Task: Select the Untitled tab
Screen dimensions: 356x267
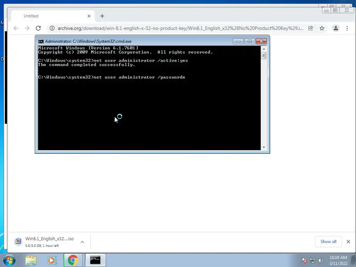Action: [x=53, y=16]
